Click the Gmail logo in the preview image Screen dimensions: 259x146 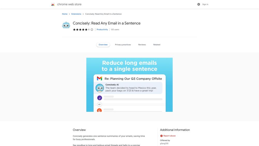pyautogui.click(x=99, y=78)
